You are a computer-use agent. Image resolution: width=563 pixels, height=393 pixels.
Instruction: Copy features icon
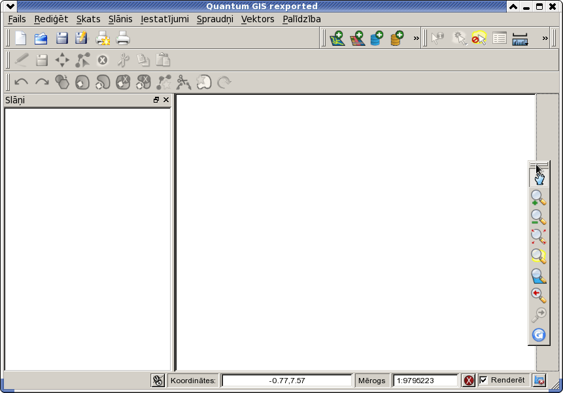point(143,60)
